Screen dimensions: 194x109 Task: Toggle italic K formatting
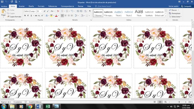click(x=28, y=16)
